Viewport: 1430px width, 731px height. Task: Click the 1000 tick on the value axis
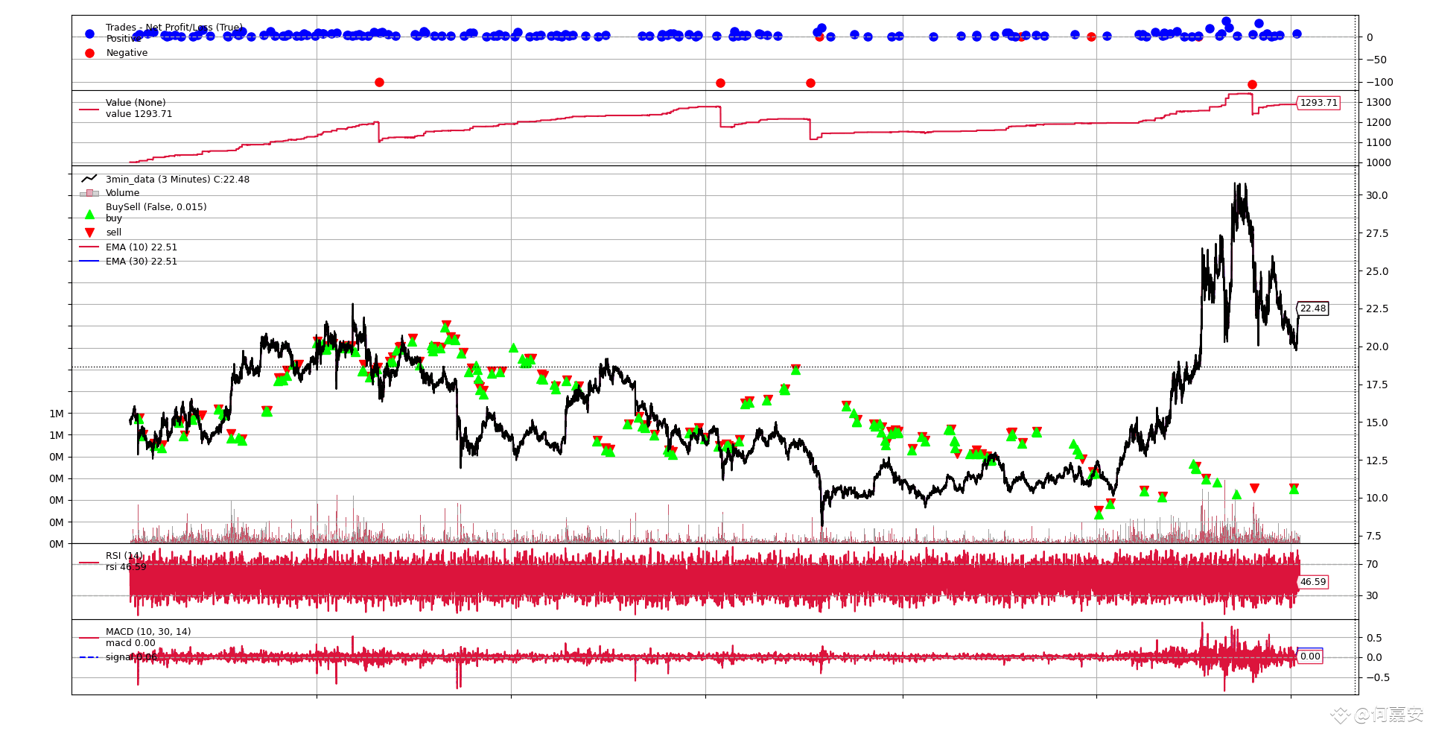coord(1379,162)
